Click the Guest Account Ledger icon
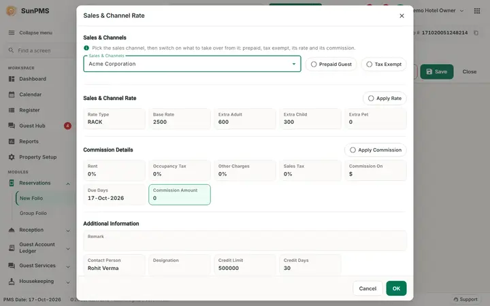The width and height of the screenshot is (490, 306). pos(12,248)
